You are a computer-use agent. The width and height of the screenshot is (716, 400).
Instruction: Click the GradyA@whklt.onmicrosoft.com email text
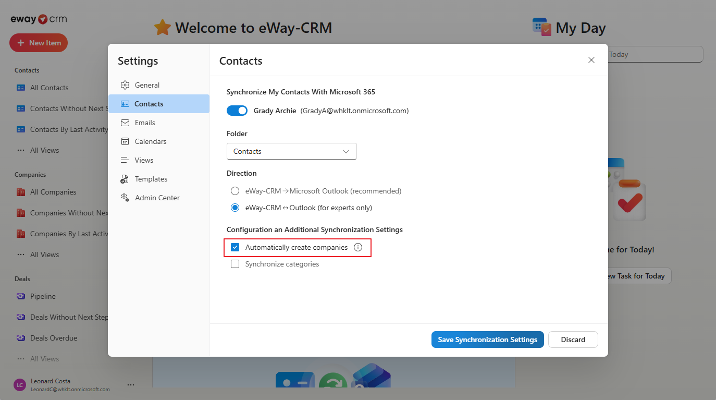point(354,111)
